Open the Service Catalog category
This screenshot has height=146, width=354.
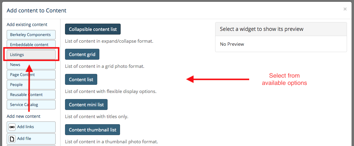pos(31,105)
